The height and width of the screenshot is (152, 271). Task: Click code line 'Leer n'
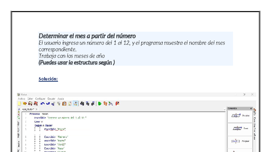(39, 122)
